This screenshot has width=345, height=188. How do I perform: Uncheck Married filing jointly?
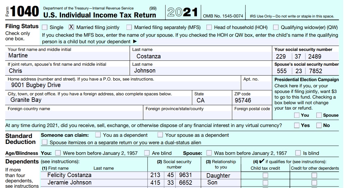tap(70, 27)
